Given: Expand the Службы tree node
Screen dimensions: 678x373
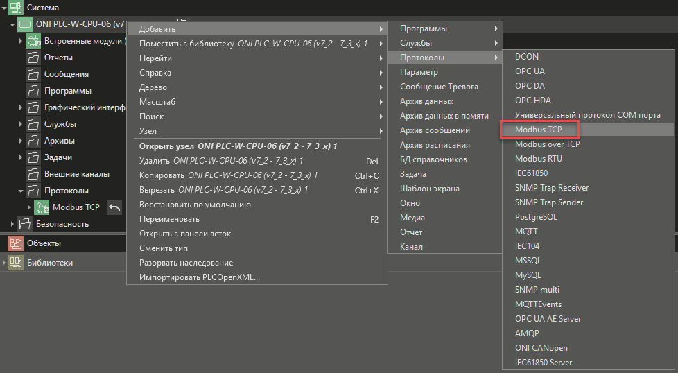Looking at the screenshot, I should pyautogui.click(x=20, y=124).
